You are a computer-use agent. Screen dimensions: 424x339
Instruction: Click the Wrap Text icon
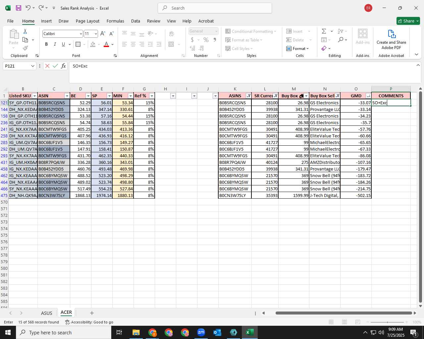click(172, 33)
